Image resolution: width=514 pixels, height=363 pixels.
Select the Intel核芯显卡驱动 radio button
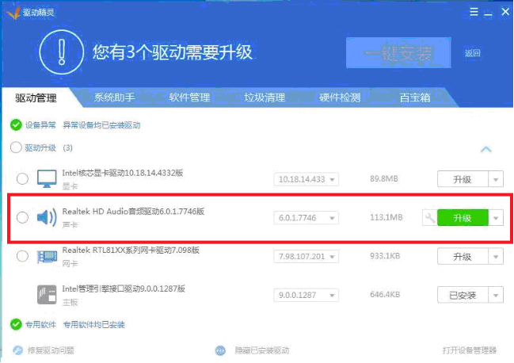[x=22, y=178]
